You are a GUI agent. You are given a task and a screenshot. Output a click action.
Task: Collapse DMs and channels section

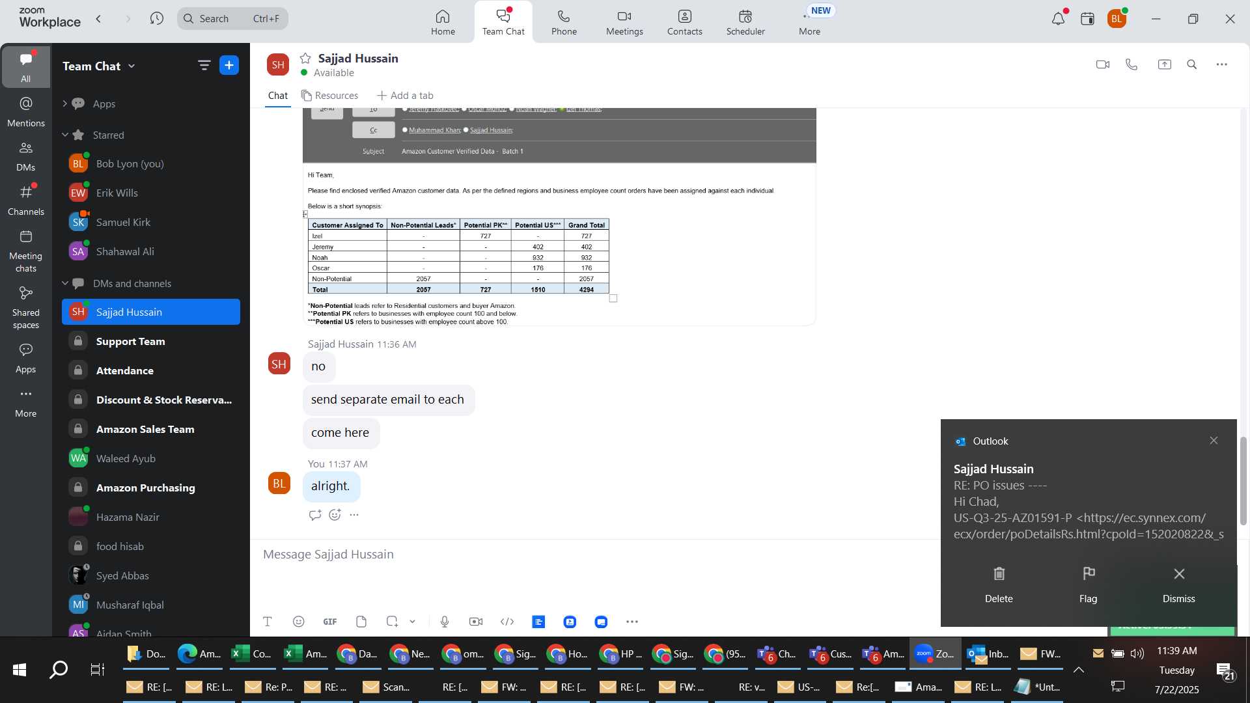pyautogui.click(x=64, y=283)
